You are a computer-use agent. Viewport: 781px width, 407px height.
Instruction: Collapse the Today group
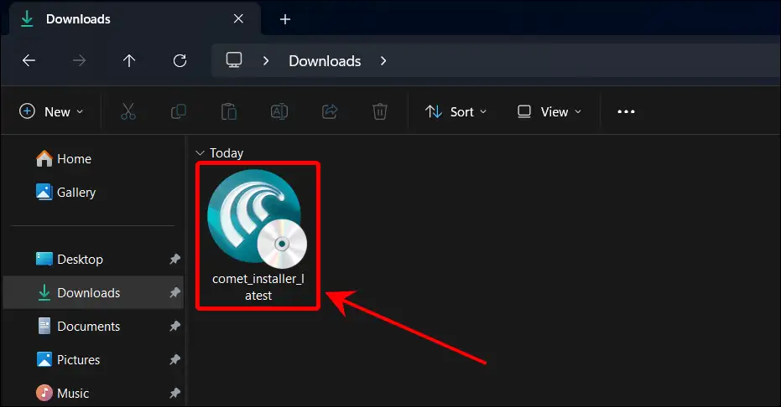(200, 153)
